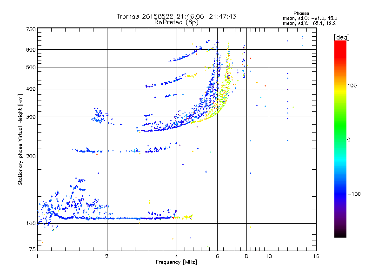Click the 'mean, sd,X: 85.1, 19.2' text

pos(309,23)
